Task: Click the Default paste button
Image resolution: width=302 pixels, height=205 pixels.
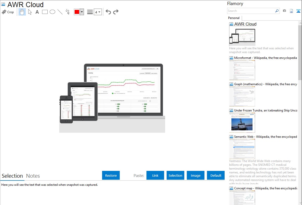Action: click(x=216, y=175)
